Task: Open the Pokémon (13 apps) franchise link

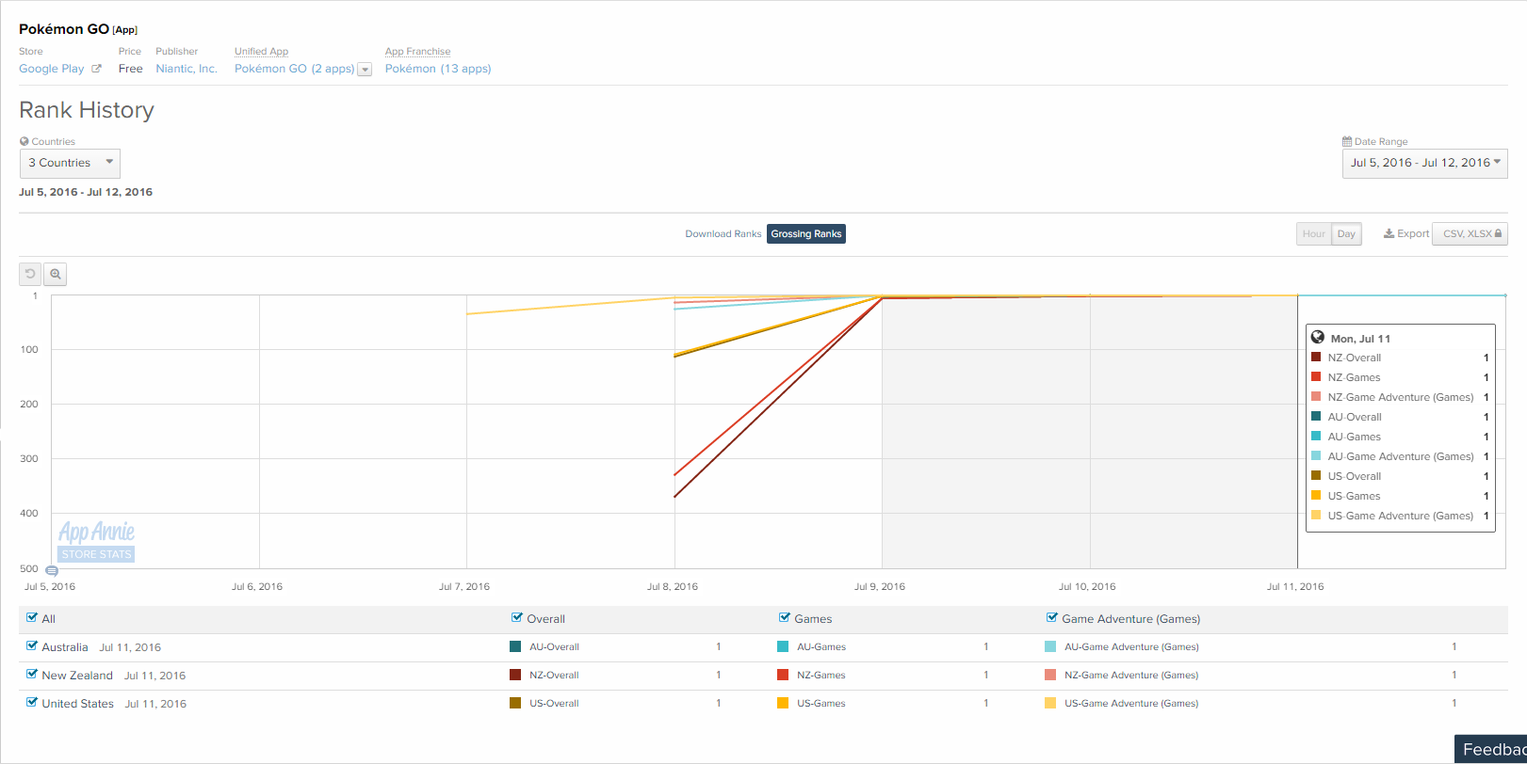Action: coord(438,69)
